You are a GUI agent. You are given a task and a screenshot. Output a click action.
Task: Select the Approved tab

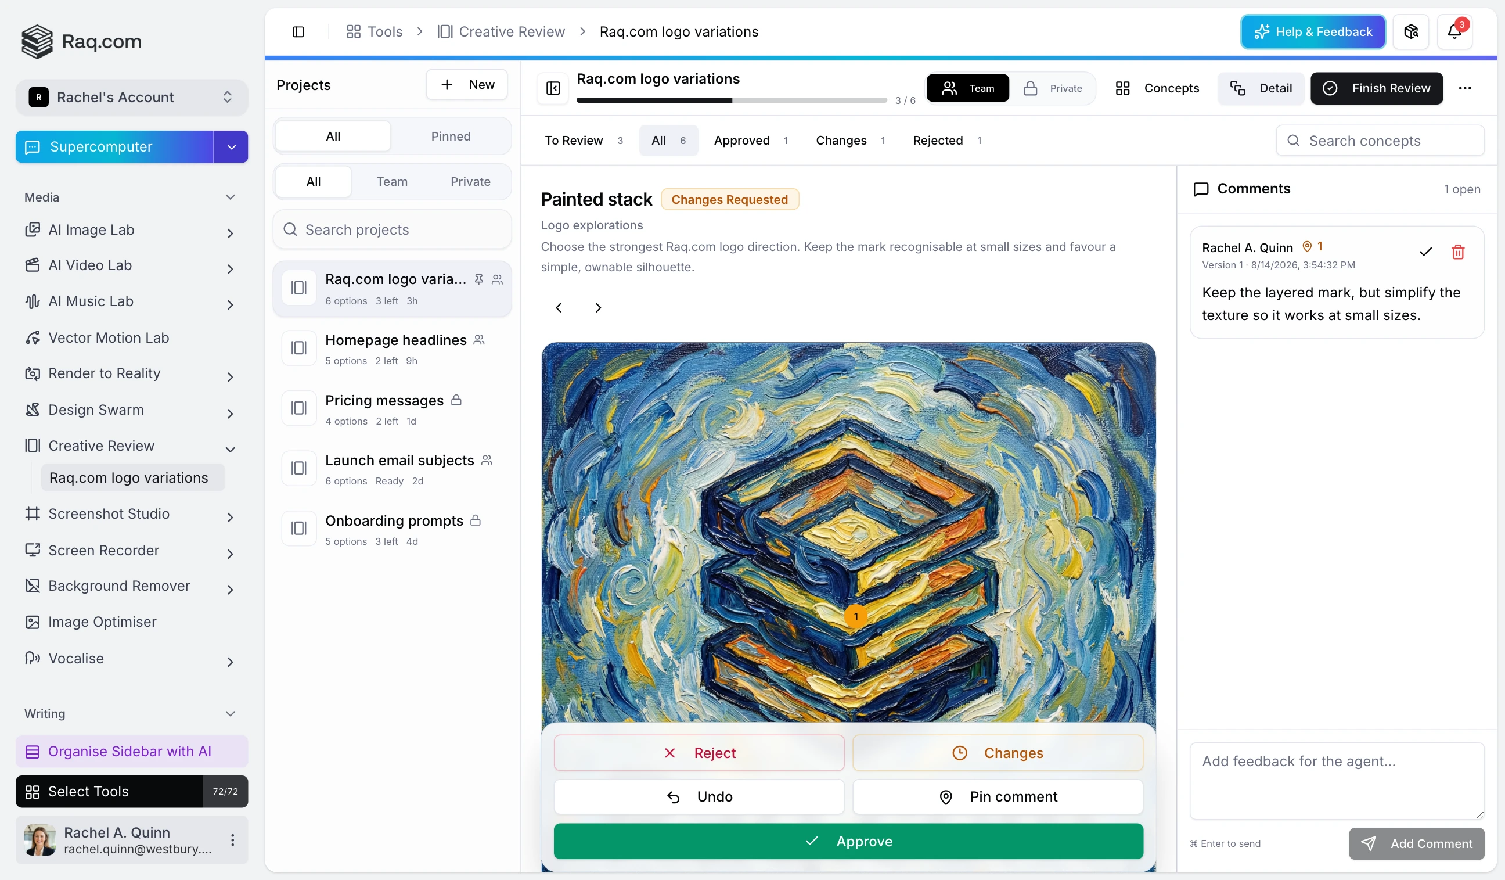pos(751,141)
